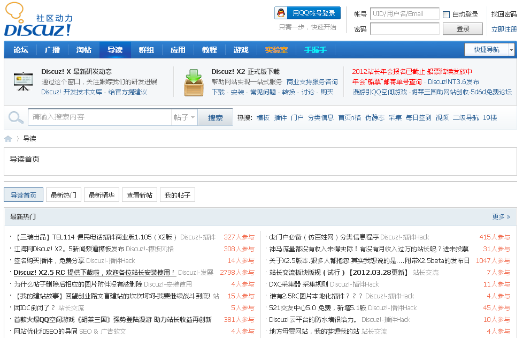Image resolution: width=523 pixels, height=338 pixels.
Task: Click the QQ penguin login icon
Action: 281,13
